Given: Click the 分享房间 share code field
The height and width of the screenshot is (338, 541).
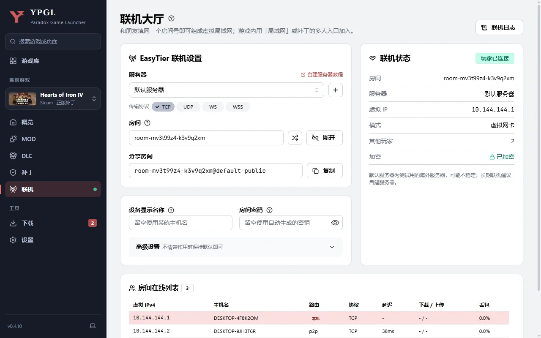Looking at the screenshot, I should pyautogui.click(x=216, y=171).
